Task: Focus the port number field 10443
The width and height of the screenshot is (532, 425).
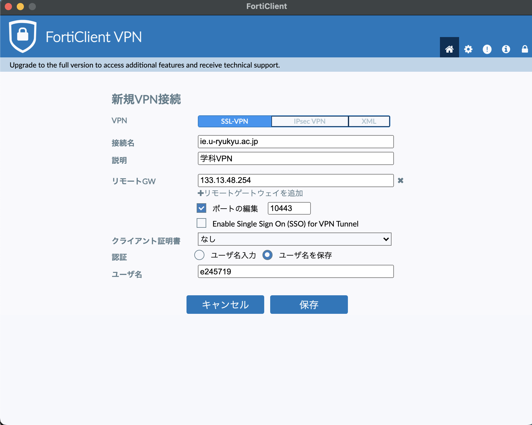Action: coord(289,208)
